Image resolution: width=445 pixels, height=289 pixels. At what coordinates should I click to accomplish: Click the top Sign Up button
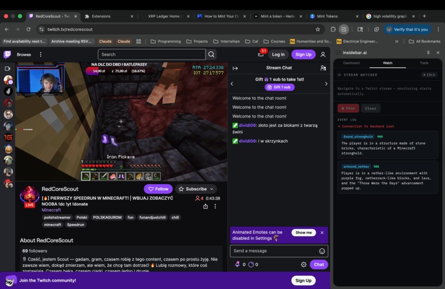pyautogui.click(x=303, y=55)
